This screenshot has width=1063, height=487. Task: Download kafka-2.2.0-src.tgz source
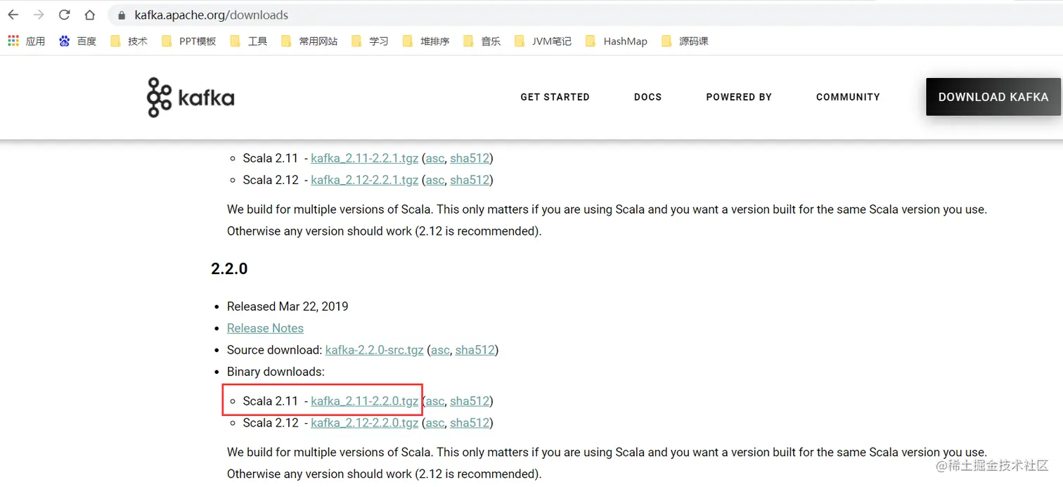pyautogui.click(x=375, y=350)
